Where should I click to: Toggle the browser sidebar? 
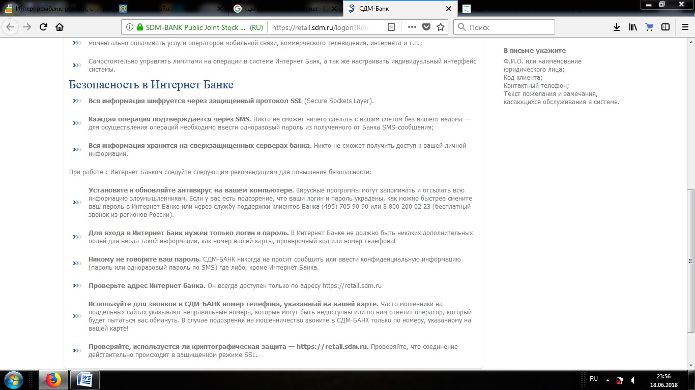click(665, 27)
